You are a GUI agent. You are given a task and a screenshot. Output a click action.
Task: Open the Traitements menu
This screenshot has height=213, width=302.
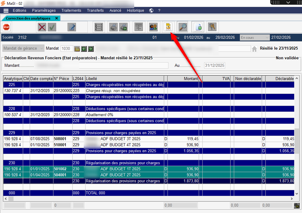click(71, 11)
